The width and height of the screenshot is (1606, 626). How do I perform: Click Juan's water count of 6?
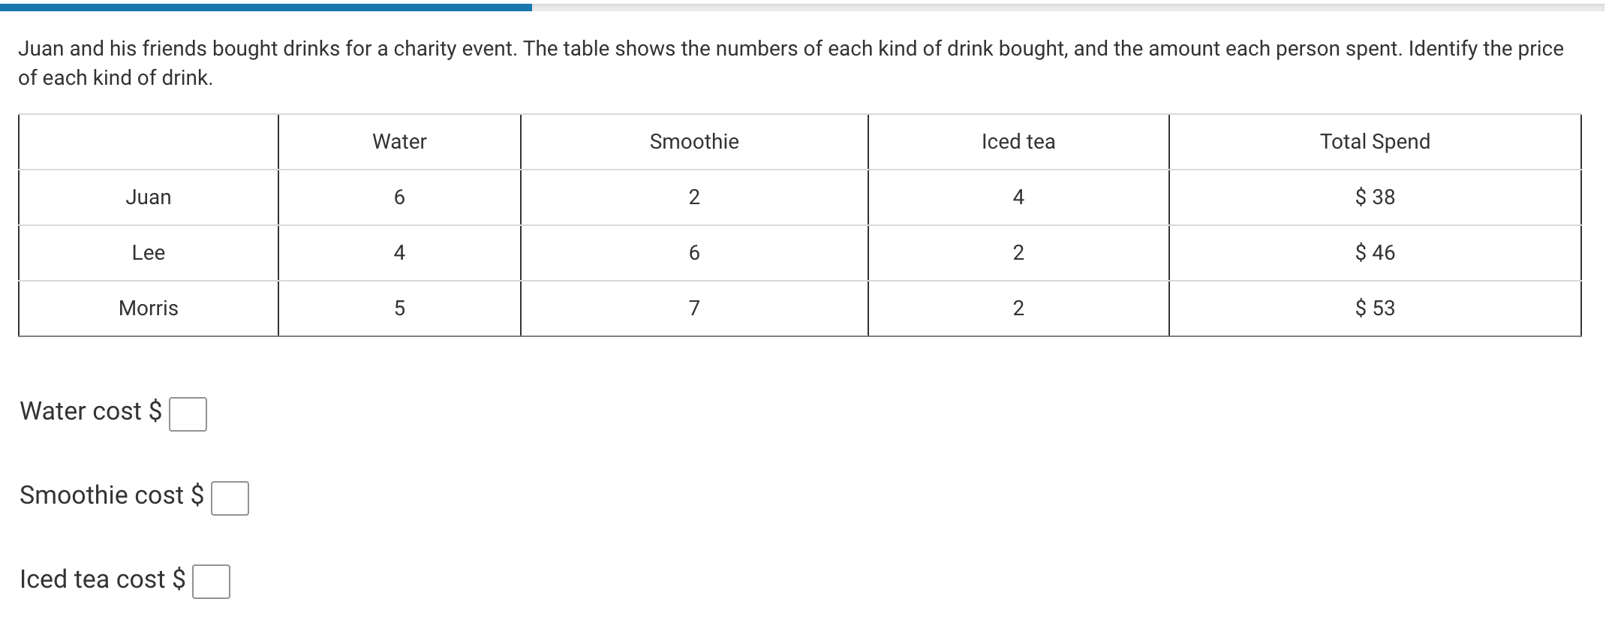[x=398, y=197]
